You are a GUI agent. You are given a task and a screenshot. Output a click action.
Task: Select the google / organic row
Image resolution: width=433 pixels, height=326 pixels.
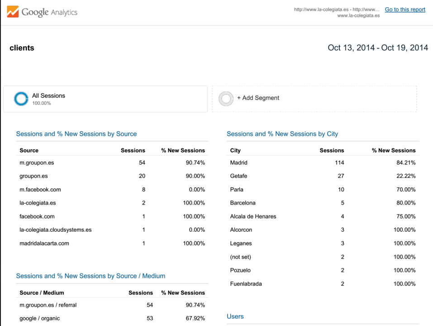(112, 318)
